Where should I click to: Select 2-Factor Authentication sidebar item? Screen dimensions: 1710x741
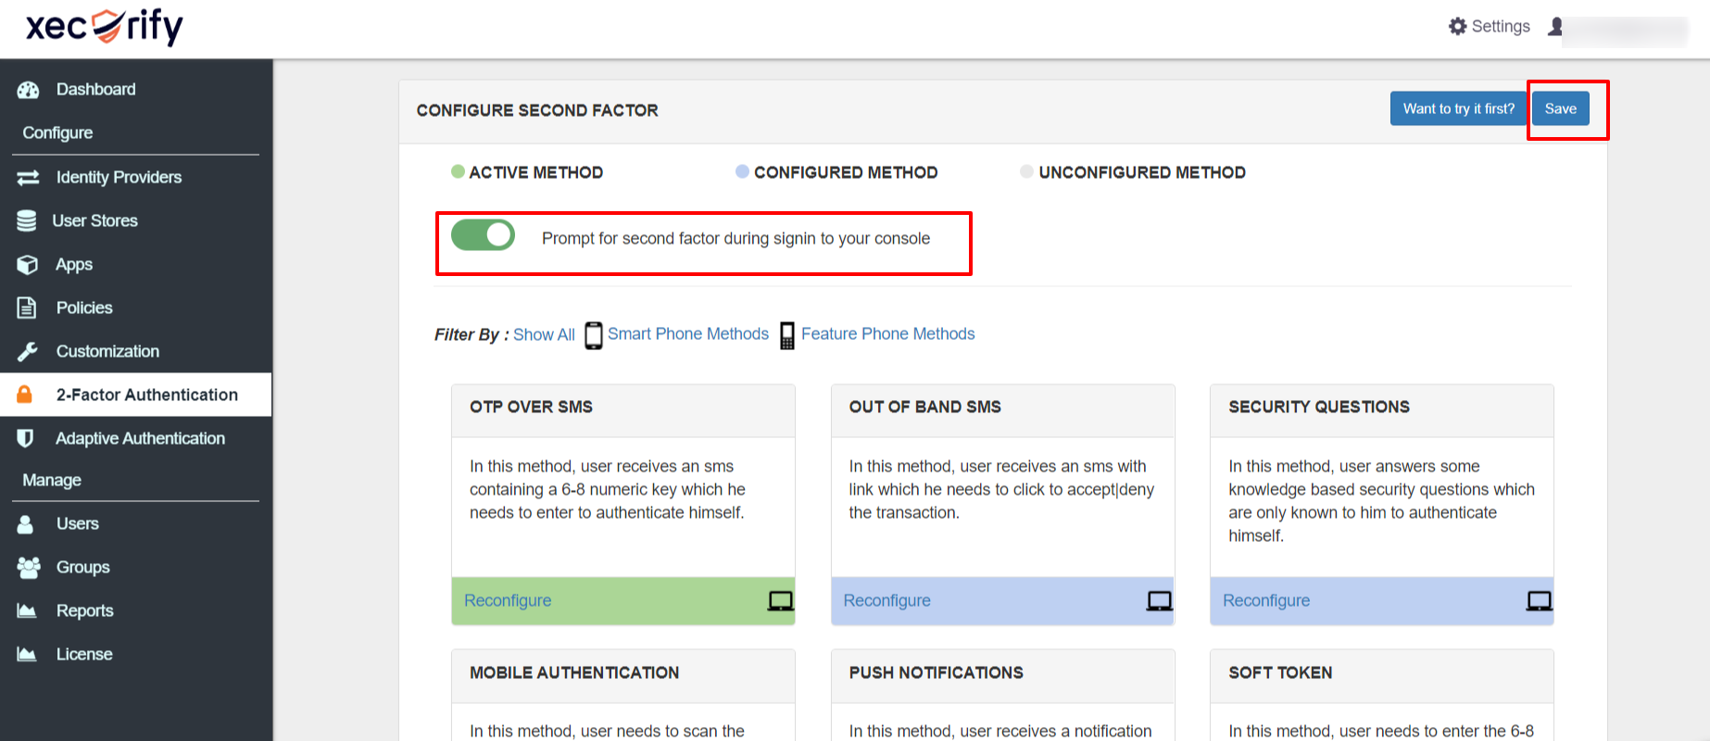[x=136, y=395]
